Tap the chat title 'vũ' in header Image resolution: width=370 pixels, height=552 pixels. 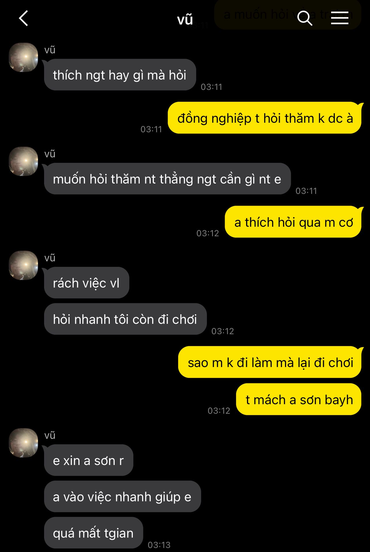(x=185, y=19)
